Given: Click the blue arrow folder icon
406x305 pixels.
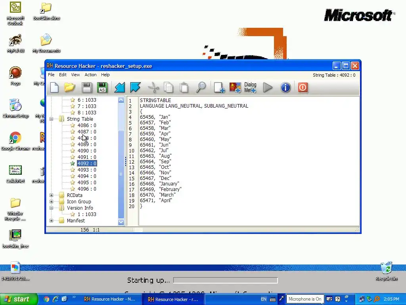Looking at the screenshot, I should pyautogui.click(x=120, y=87).
